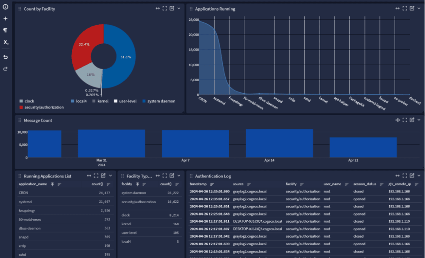Screen dimensions: 425x258
Task: Open the description info icon in sidebar
Action: (x=6, y=7)
